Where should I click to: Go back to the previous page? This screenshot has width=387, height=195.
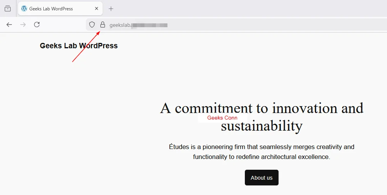point(9,25)
